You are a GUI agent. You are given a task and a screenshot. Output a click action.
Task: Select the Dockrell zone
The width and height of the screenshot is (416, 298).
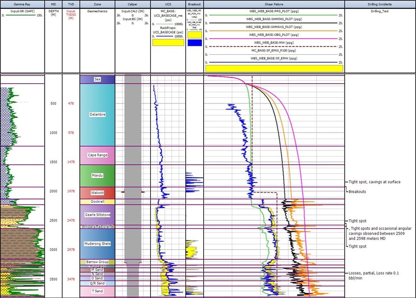[x=97, y=202]
